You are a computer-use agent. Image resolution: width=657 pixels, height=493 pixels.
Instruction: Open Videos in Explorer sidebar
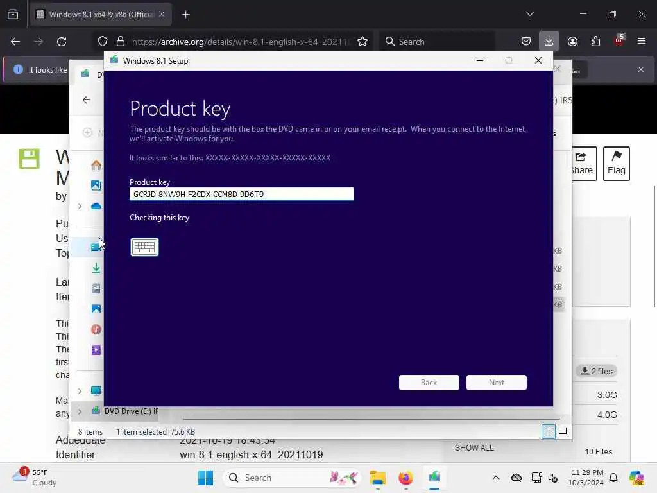tap(96, 350)
